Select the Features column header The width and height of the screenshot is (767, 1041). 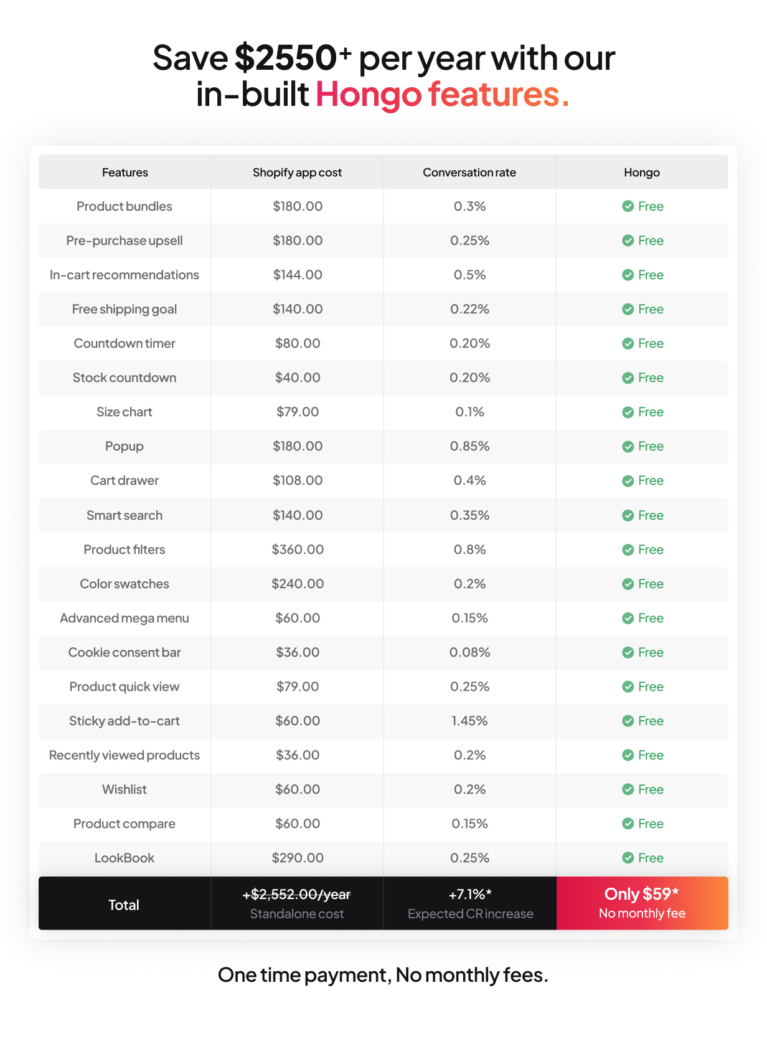[125, 172]
